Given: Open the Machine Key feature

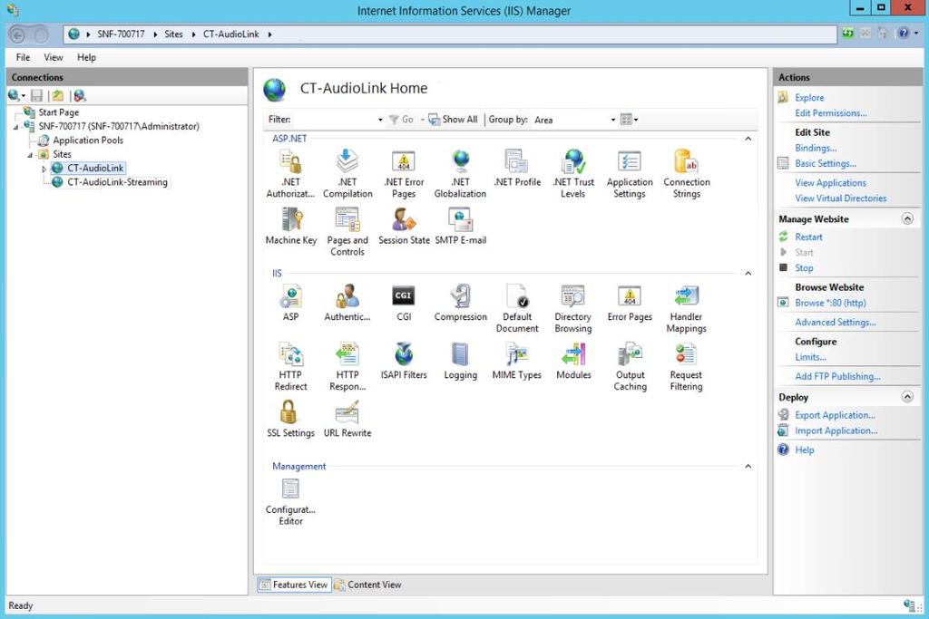Looking at the screenshot, I should (x=291, y=226).
